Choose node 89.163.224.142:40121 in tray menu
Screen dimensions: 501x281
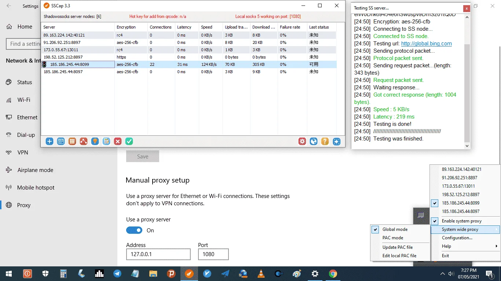click(465, 169)
